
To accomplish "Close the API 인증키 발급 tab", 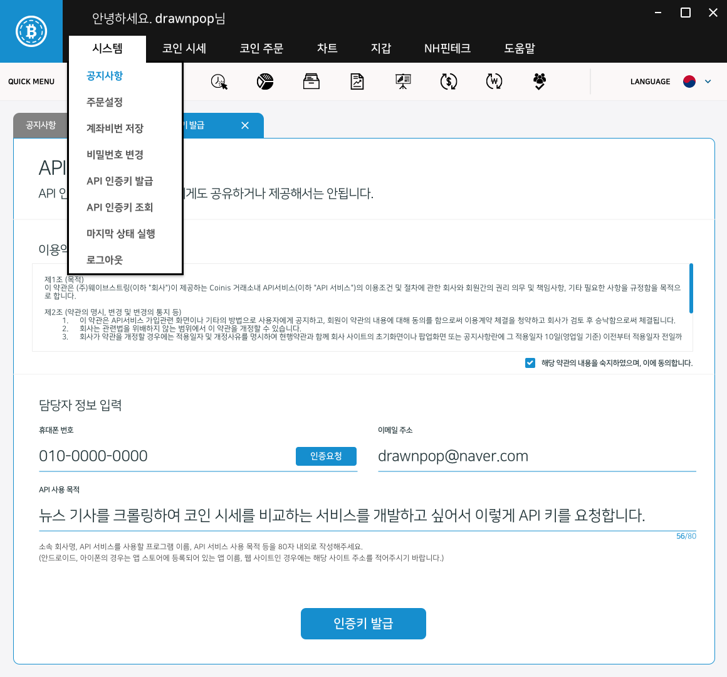I will (x=245, y=125).
